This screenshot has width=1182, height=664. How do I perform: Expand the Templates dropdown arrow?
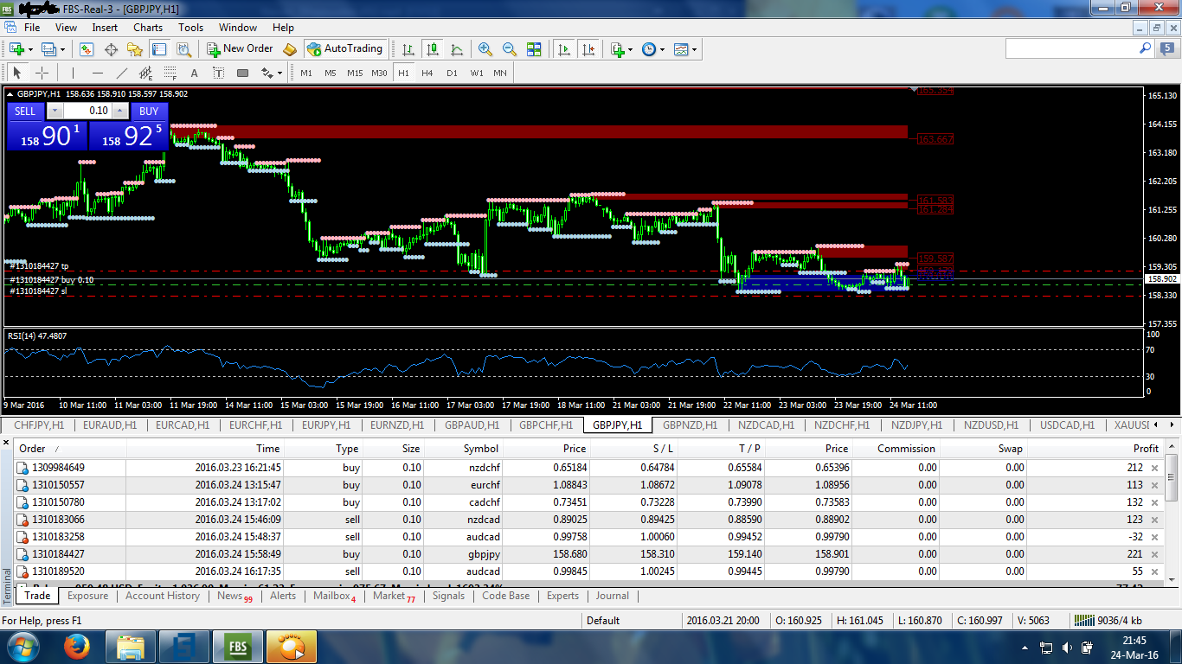click(695, 49)
